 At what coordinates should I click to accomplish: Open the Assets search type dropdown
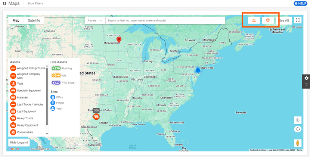[x=95, y=21]
